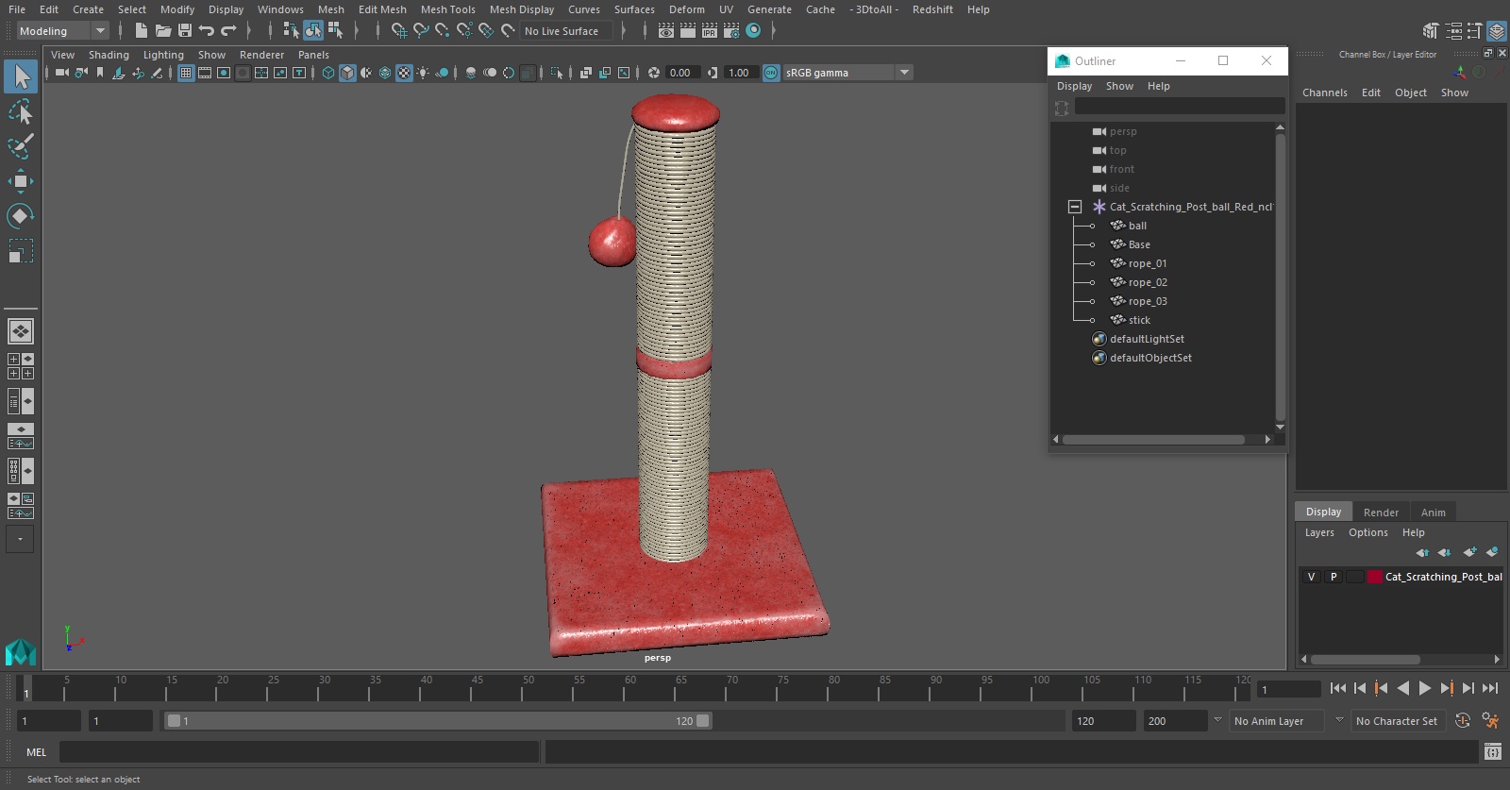Open the Modeling menu set dropdown

point(62,31)
